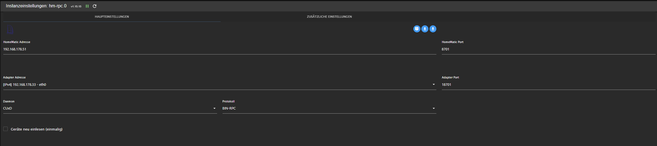
Task: Click the 'Geräte neu einlesen (einmalig)' label
Action: 37,129
